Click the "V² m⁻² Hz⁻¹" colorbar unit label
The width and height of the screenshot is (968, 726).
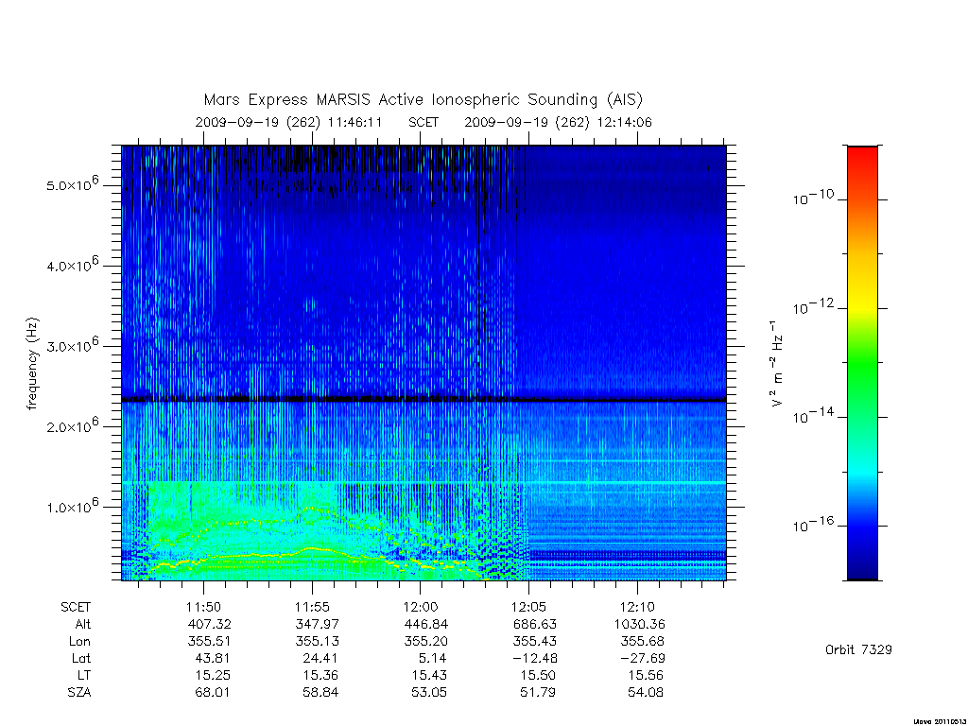click(776, 363)
